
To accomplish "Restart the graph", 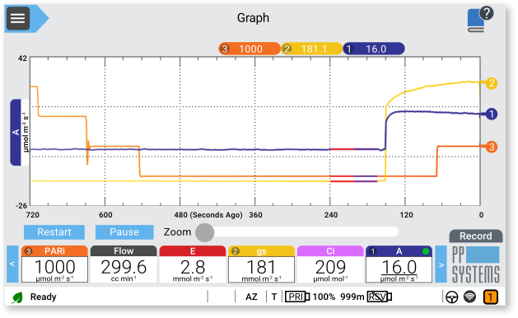I will pyautogui.click(x=54, y=232).
